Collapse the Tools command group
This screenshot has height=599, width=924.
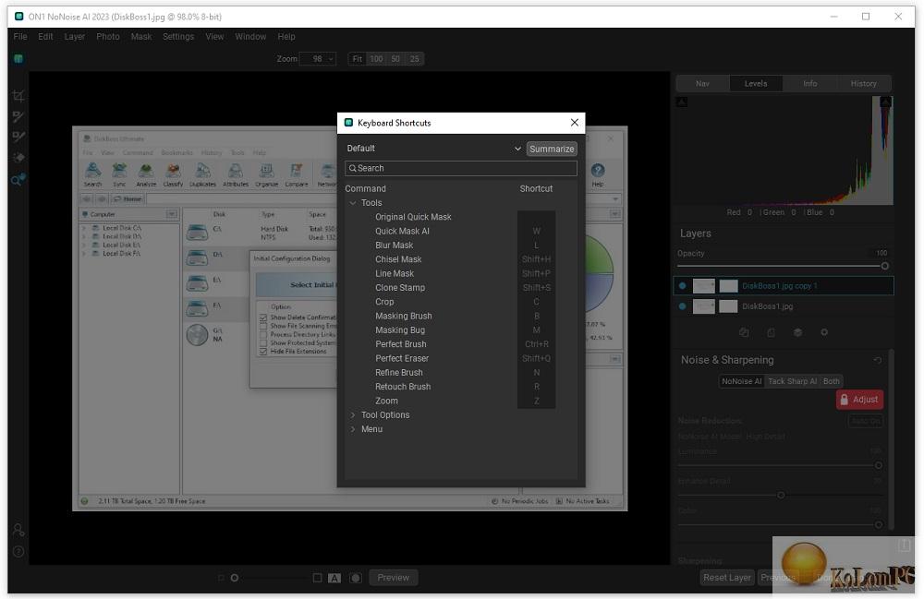[x=352, y=203]
